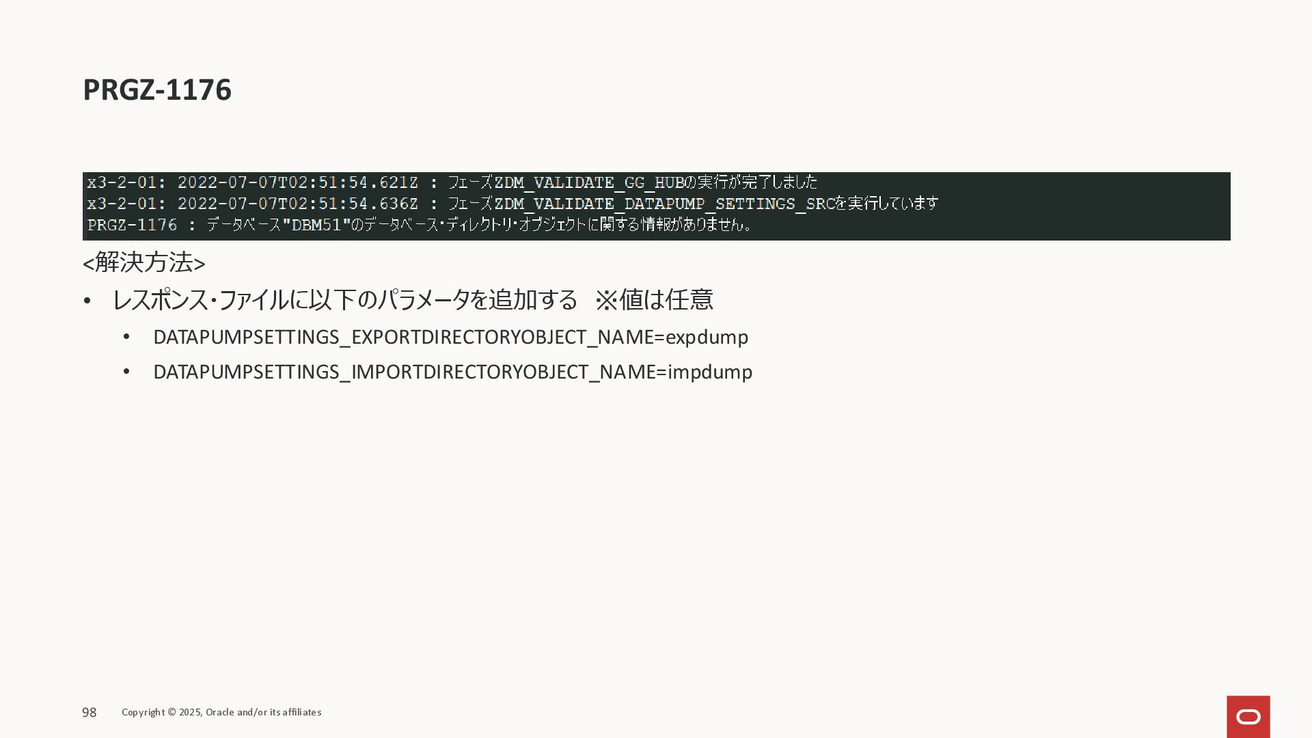Select the <解決方法> heading

(x=143, y=262)
